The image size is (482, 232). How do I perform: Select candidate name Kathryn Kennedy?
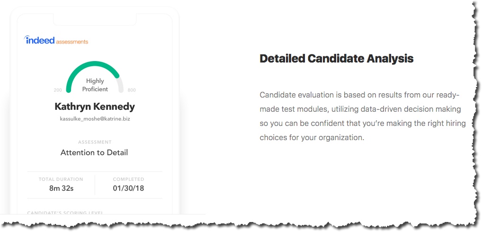95,107
